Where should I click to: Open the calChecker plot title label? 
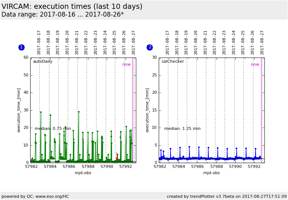point(173,62)
